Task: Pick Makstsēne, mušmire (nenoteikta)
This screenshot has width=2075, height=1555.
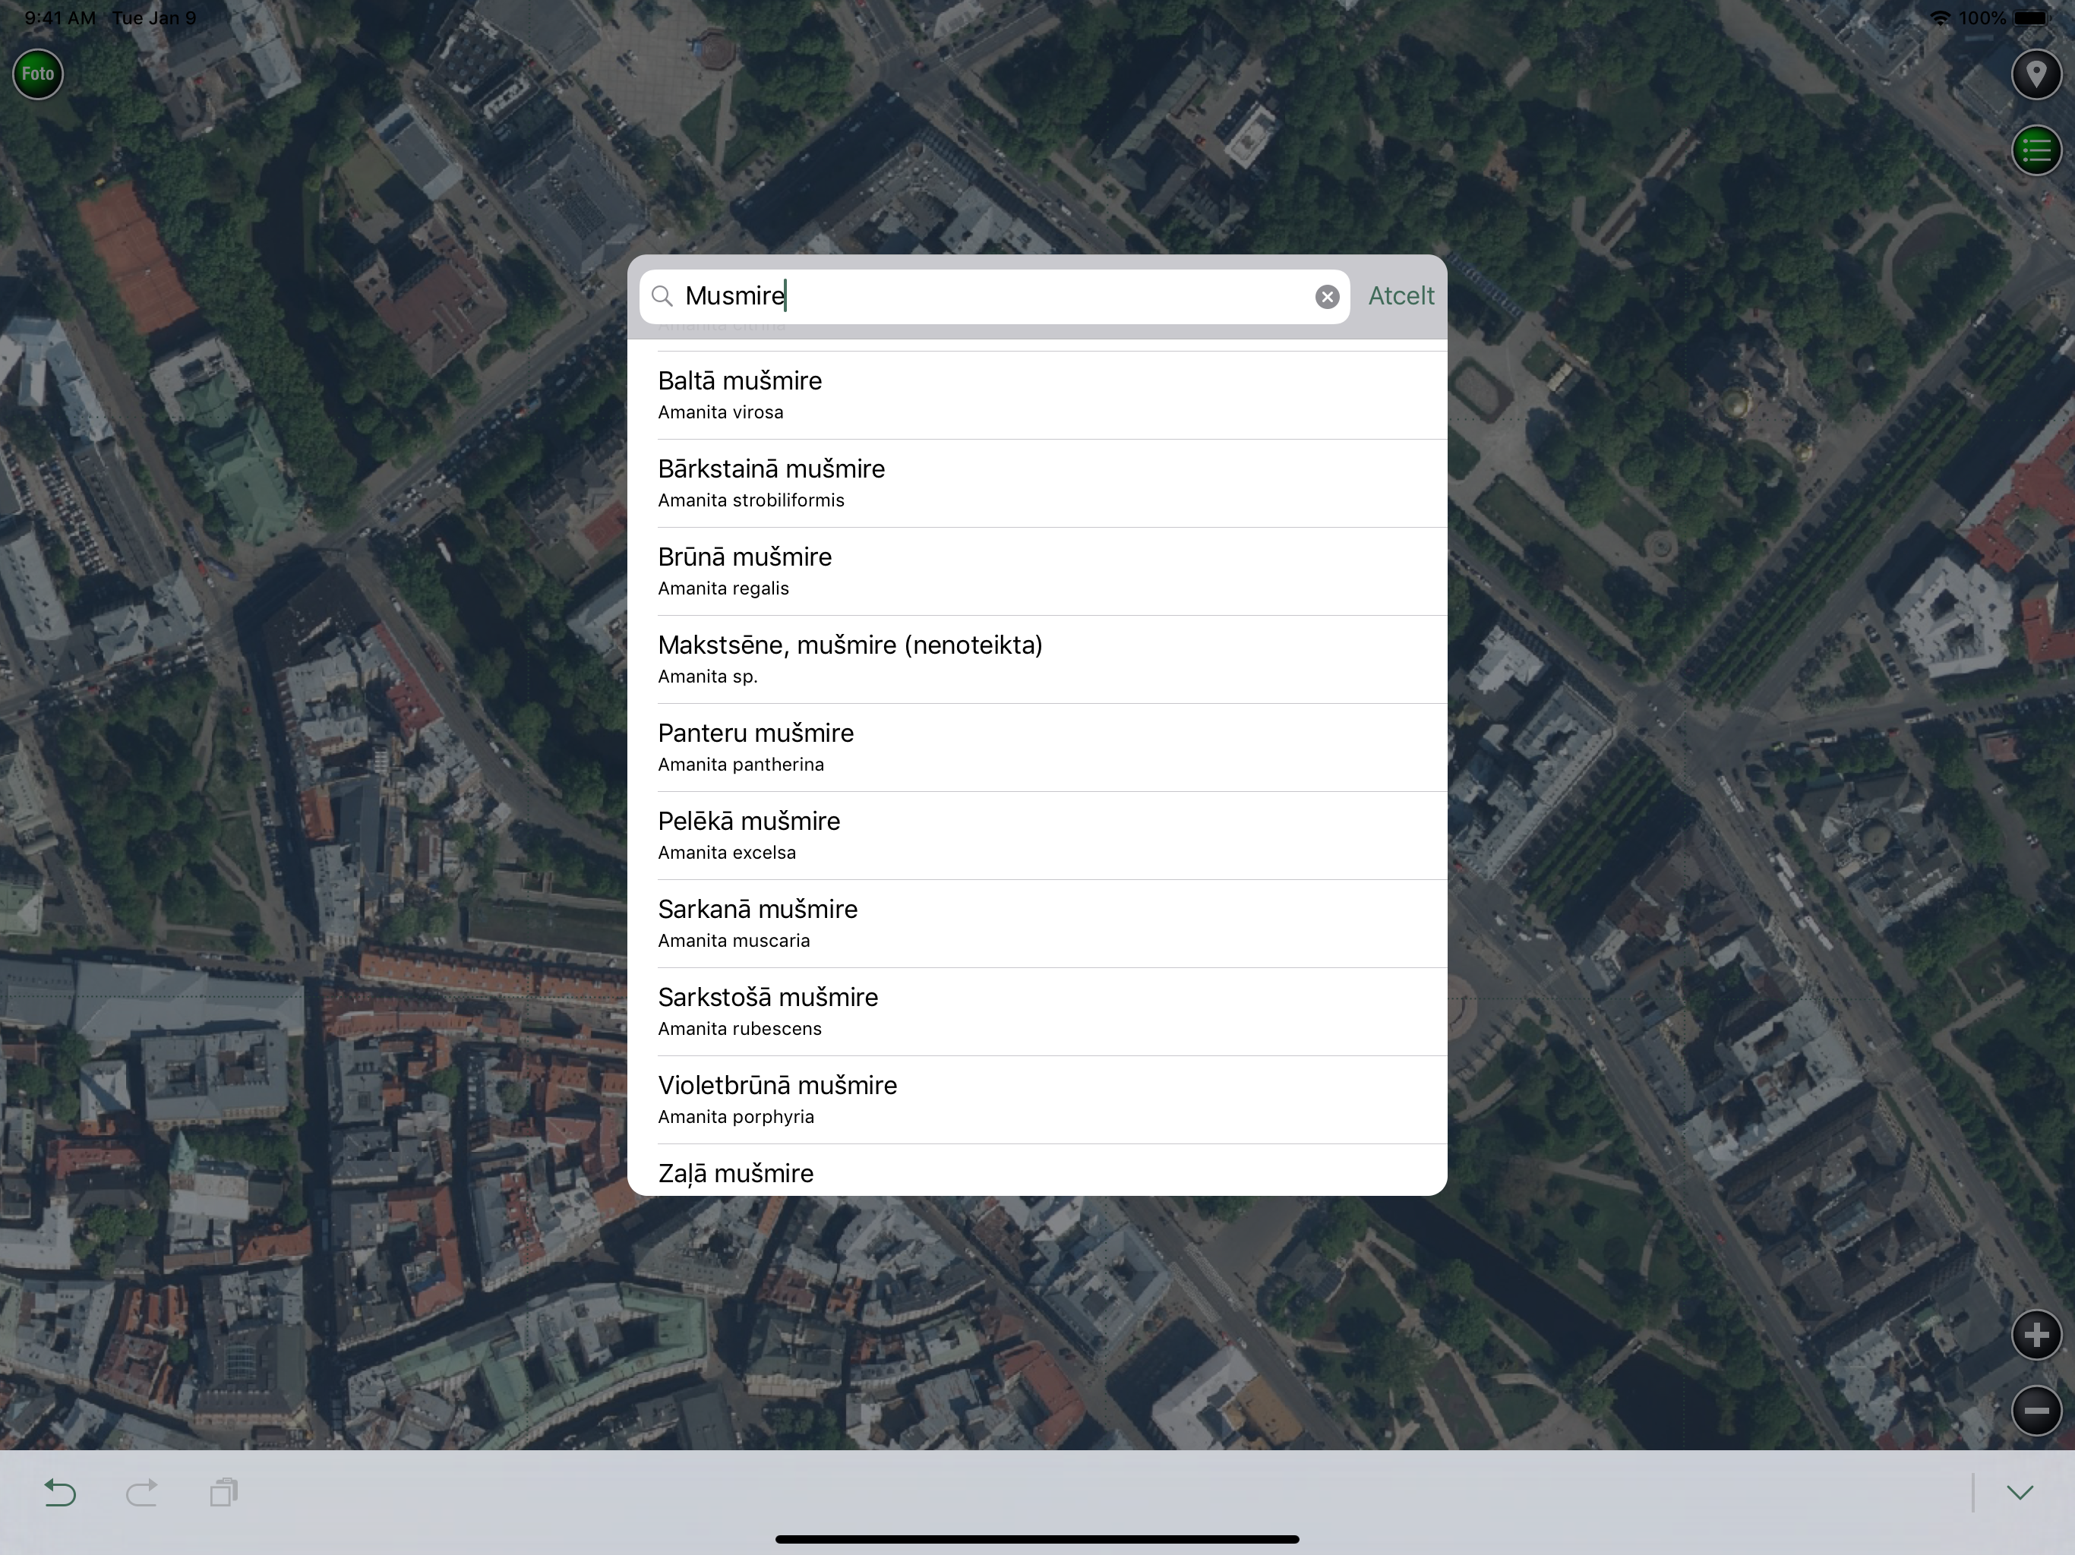Action: pos(1037,659)
